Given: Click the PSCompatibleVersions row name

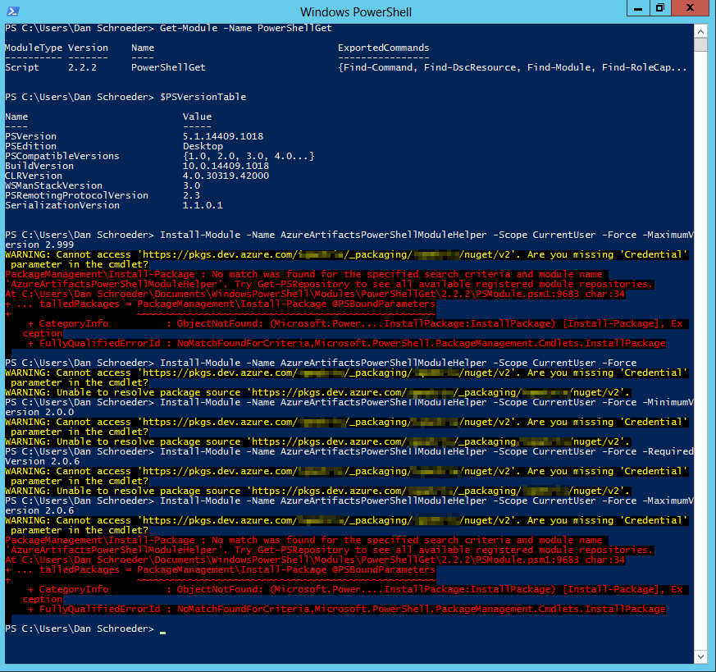Looking at the screenshot, I should click(x=62, y=156).
